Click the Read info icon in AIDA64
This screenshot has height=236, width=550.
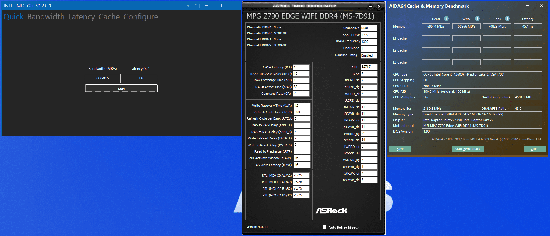[x=446, y=19]
